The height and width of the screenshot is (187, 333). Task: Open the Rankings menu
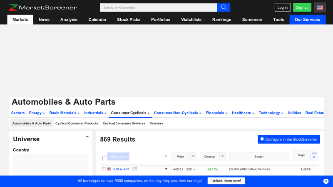coord(222,20)
